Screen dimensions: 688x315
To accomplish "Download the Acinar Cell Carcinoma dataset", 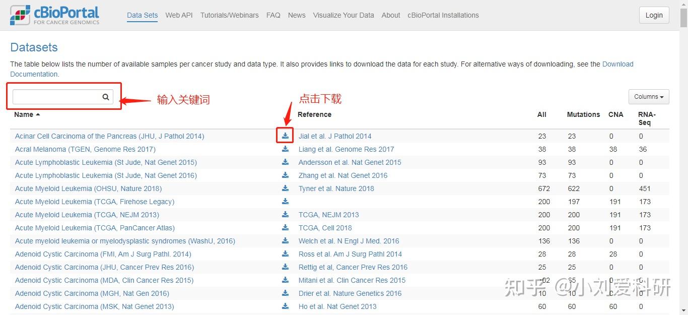I will pyautogui.click(x=285, y=136).
